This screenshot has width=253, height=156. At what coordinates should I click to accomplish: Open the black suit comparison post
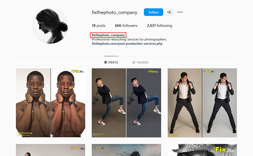pos(202,103)
